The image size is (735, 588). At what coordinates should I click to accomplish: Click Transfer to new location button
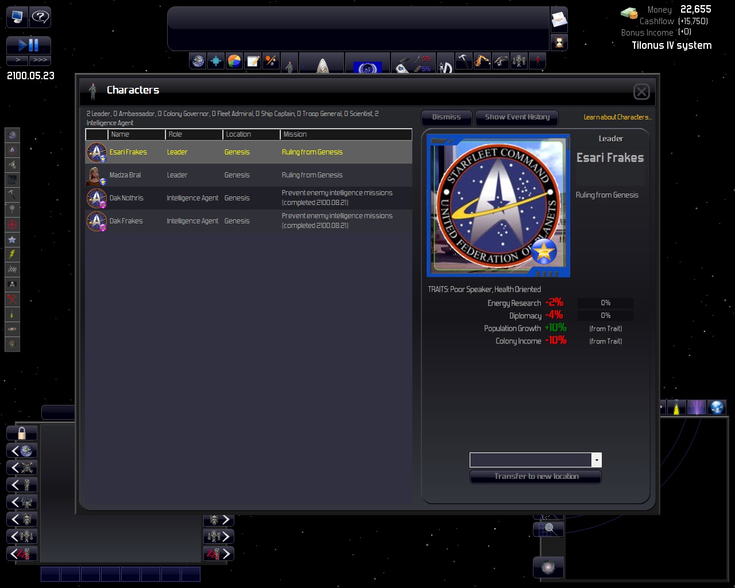pyautogui.click(x=536, y=477)
